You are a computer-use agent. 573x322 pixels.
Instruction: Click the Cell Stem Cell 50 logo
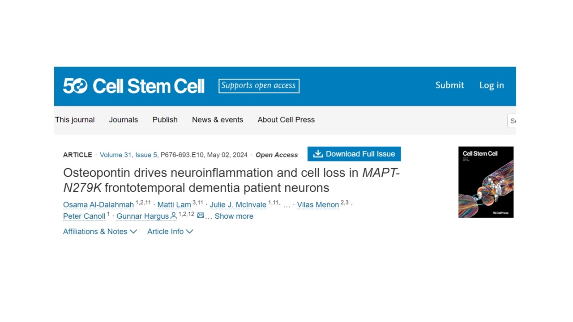[133, 86]
